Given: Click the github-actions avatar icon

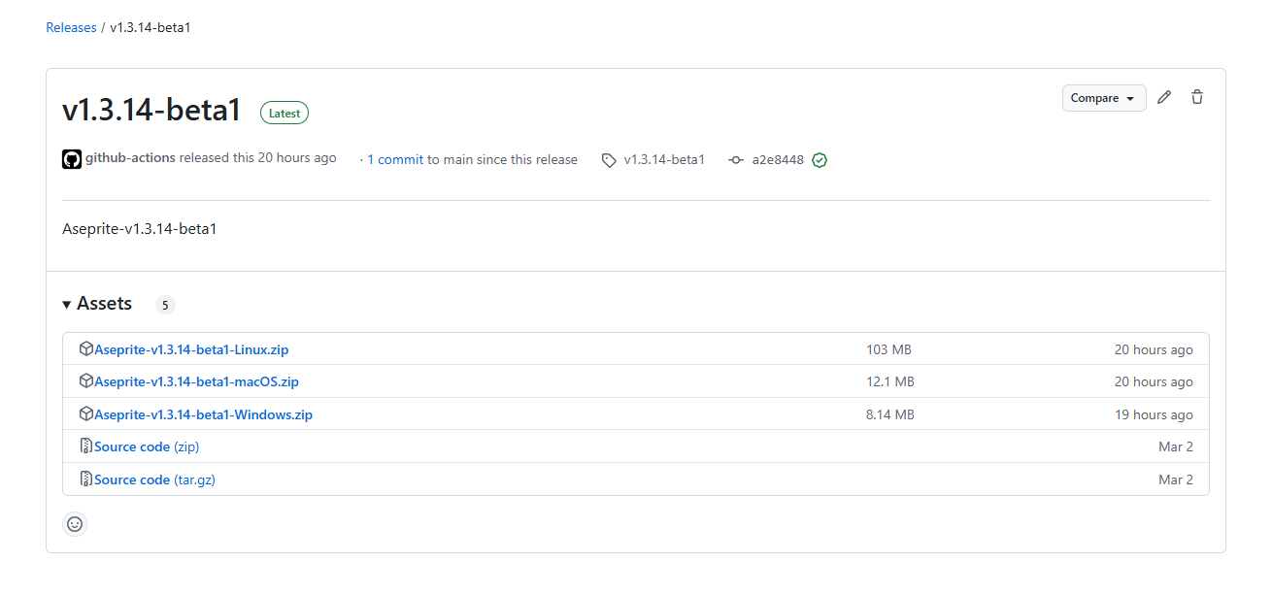Looking at the screenshot, I should [x=72, y=159].
